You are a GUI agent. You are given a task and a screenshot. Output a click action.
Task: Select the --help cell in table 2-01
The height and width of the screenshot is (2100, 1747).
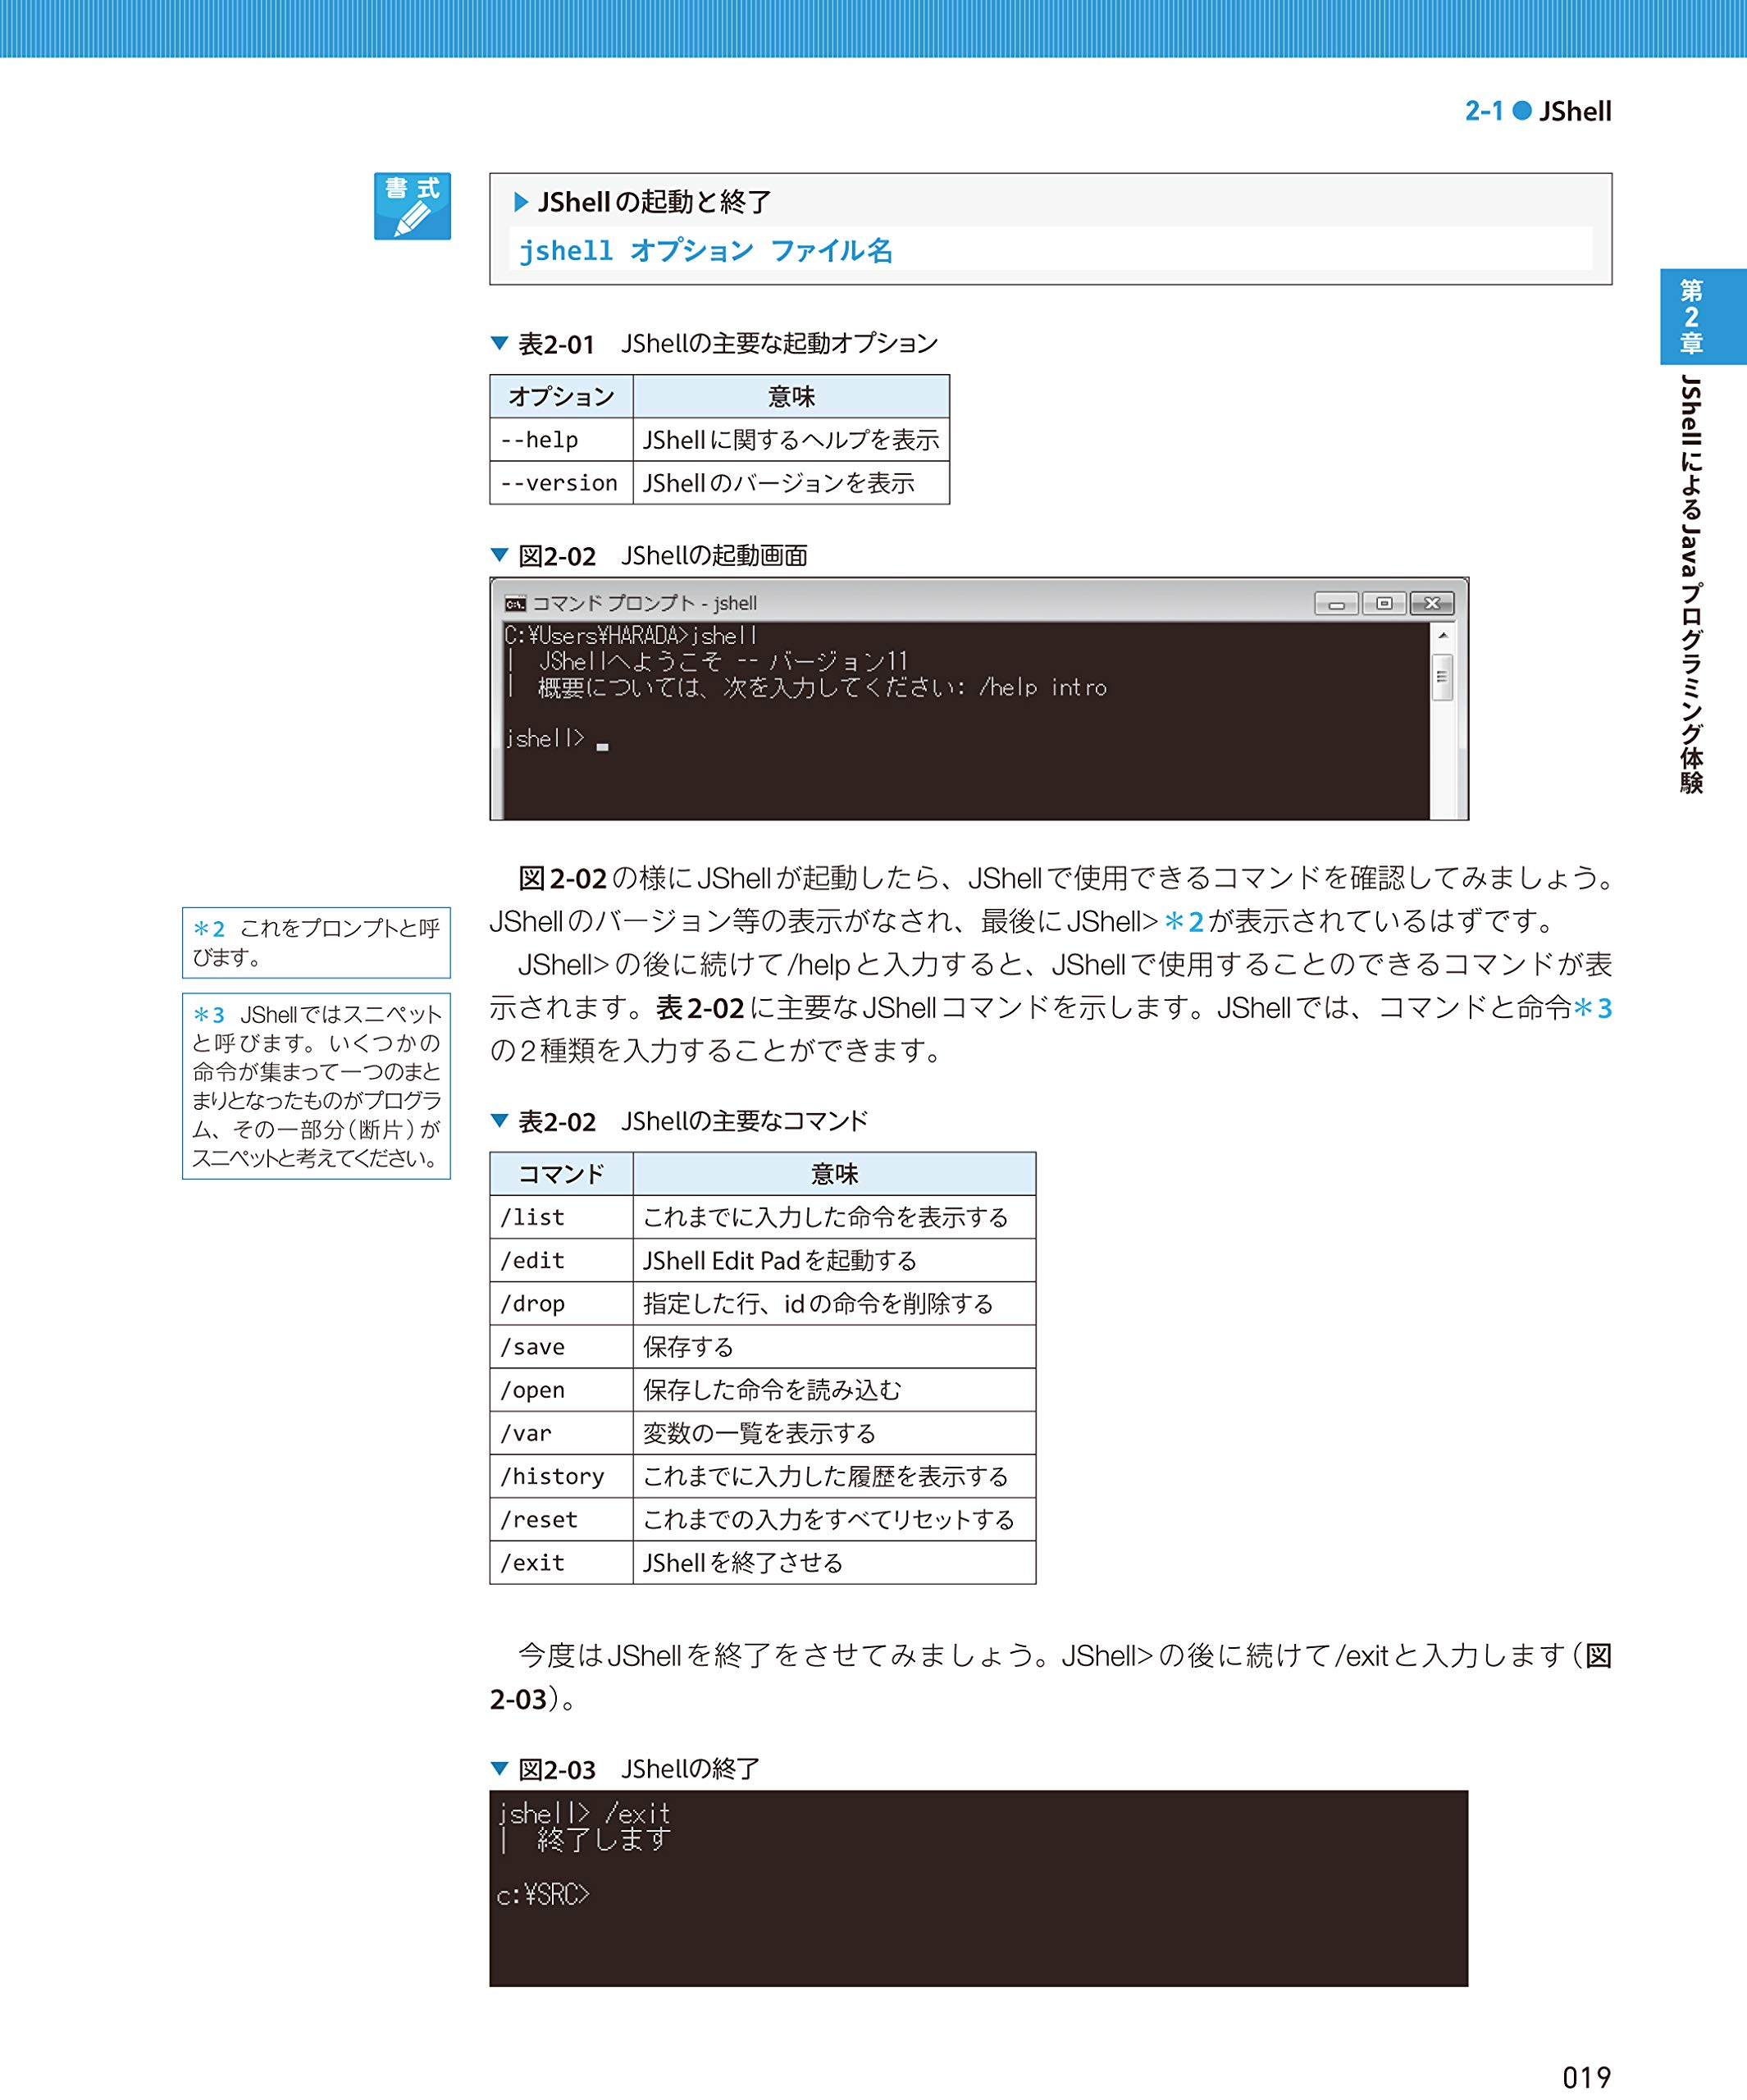(540, 439)
